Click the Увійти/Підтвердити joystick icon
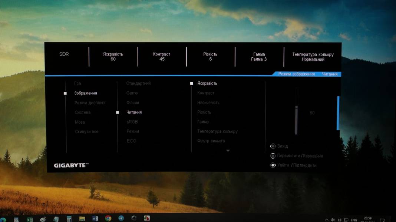 [x=273, y=165]
